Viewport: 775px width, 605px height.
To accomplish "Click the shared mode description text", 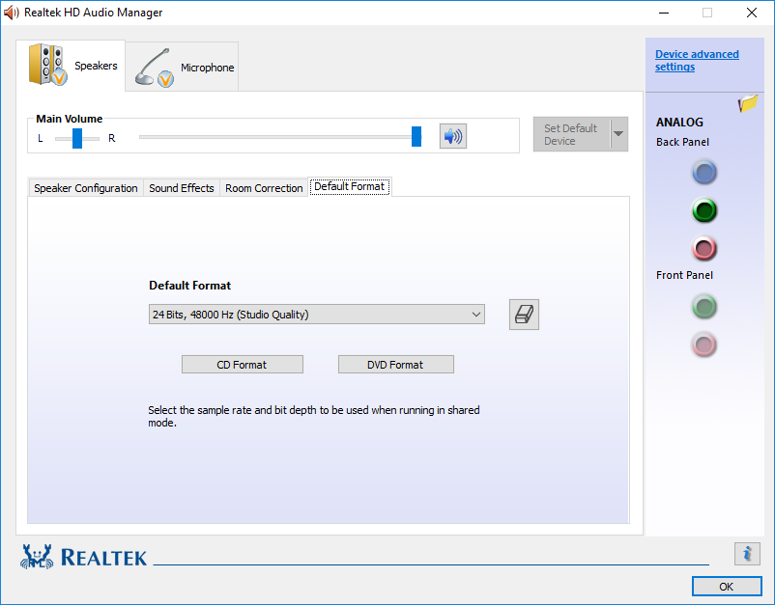I will coord(314,416).
